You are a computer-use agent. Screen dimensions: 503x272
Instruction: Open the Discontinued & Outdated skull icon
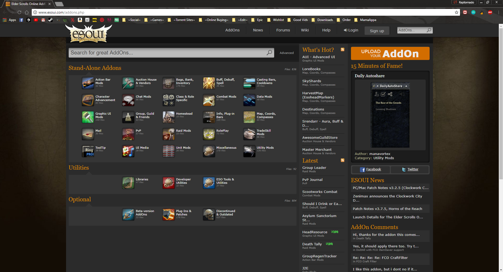(209, 215)
